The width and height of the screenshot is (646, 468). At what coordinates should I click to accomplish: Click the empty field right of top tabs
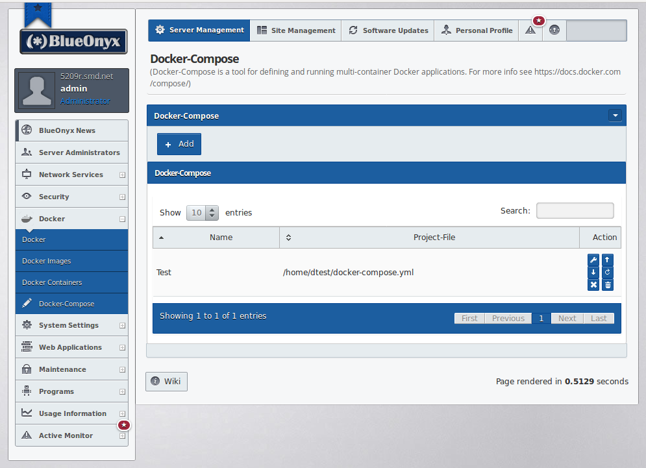click(597, 30)
